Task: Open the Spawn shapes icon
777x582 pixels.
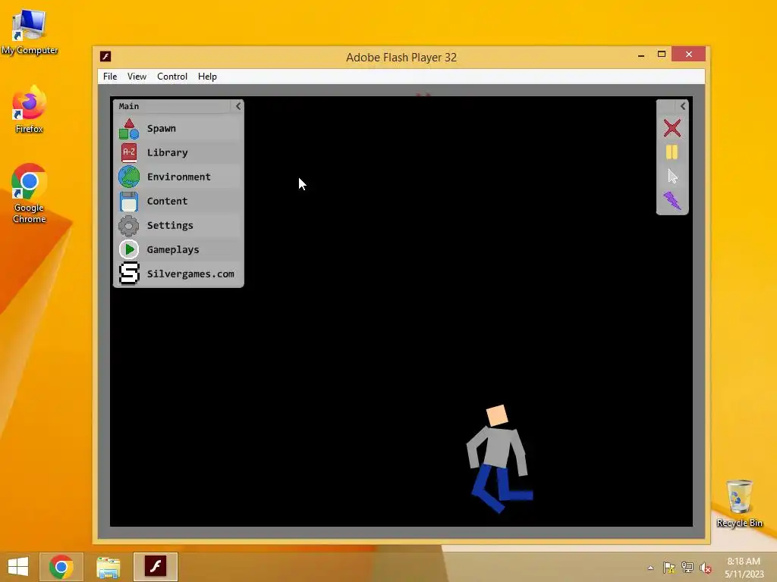Action: [x=129, y=129]
